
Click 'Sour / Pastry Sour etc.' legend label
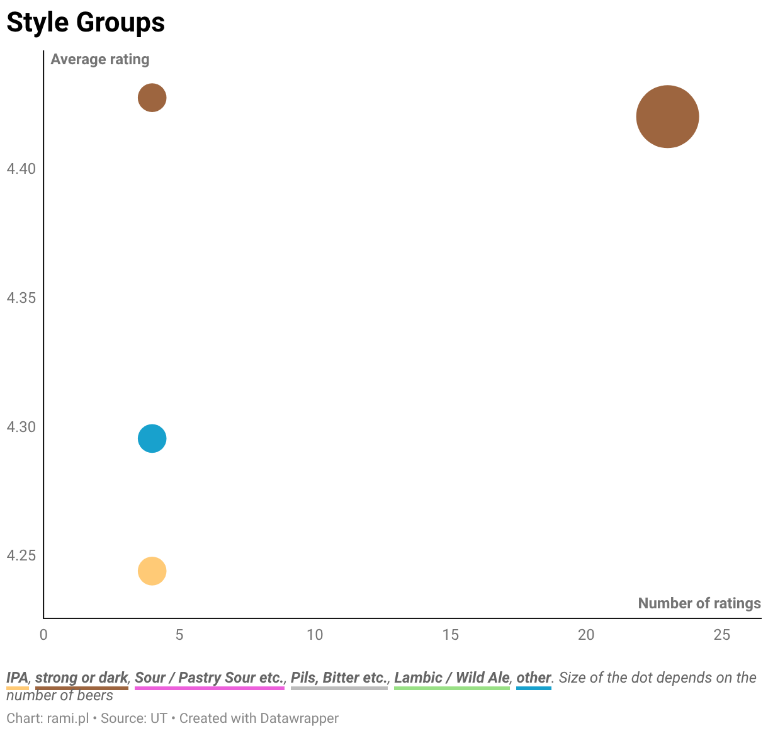(x=210, y=678)
